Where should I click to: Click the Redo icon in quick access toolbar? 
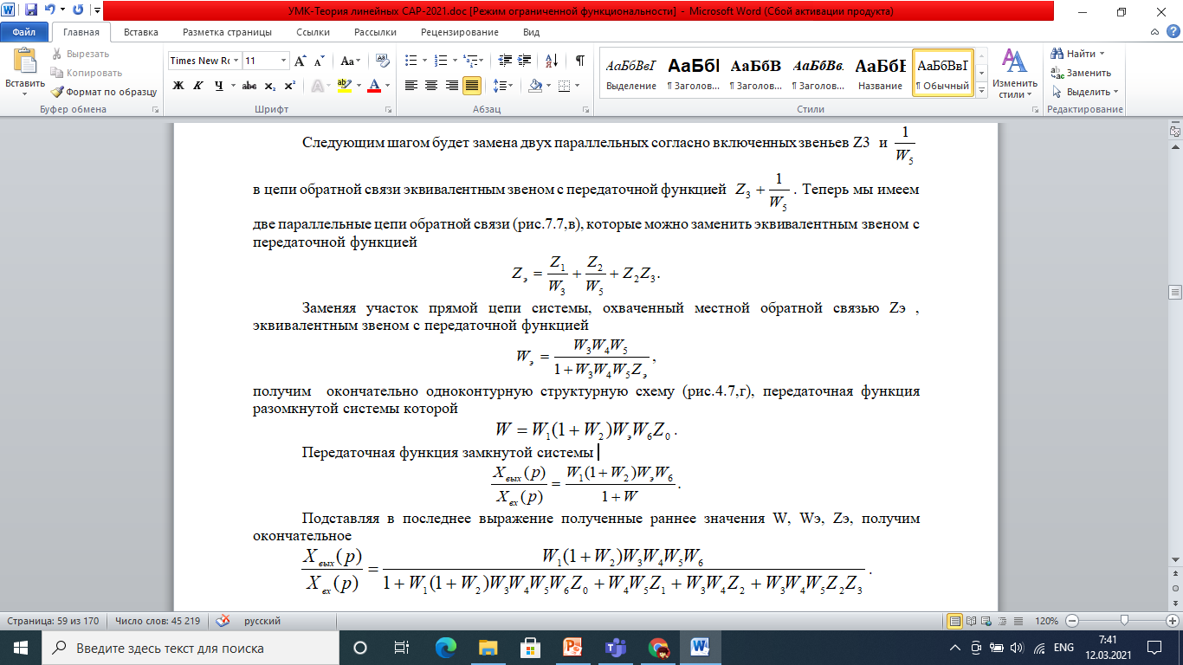point(78,11)
